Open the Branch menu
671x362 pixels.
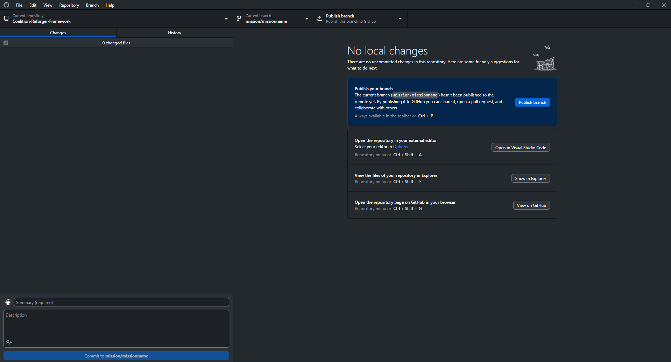pos(92,5)
